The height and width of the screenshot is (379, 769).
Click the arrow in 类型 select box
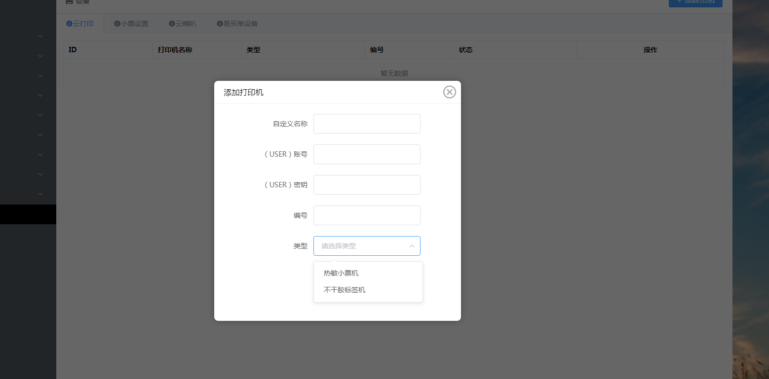coord(412,246)
